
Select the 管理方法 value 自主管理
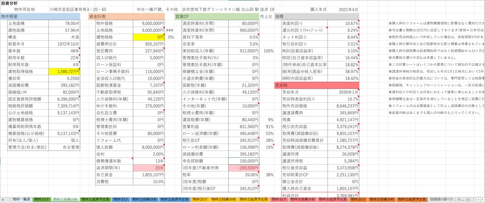[64, 147]
